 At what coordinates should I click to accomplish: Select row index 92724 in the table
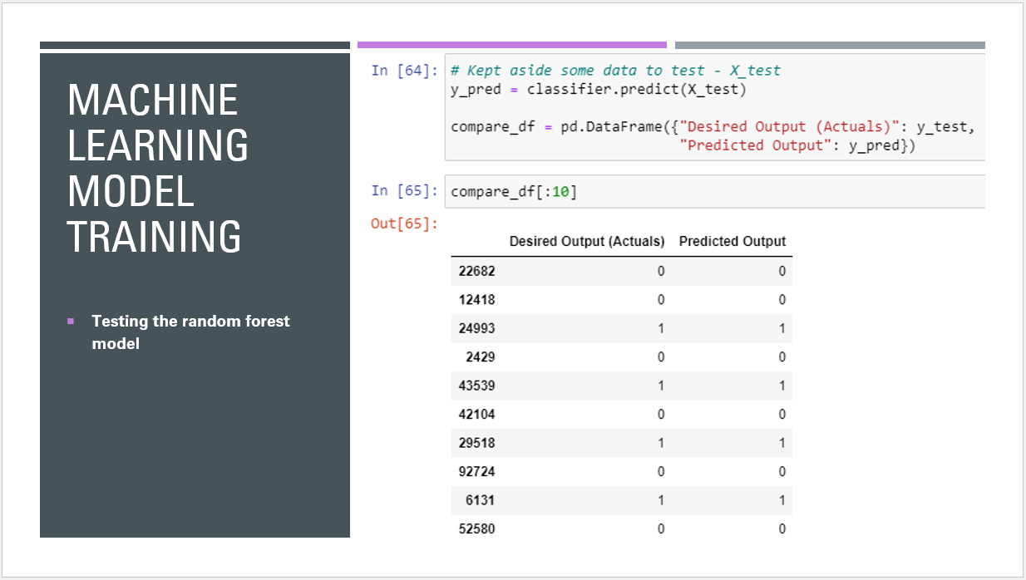point(476,471)
